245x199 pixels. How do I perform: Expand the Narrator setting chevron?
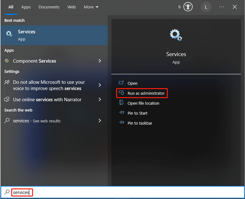(100, 99)
